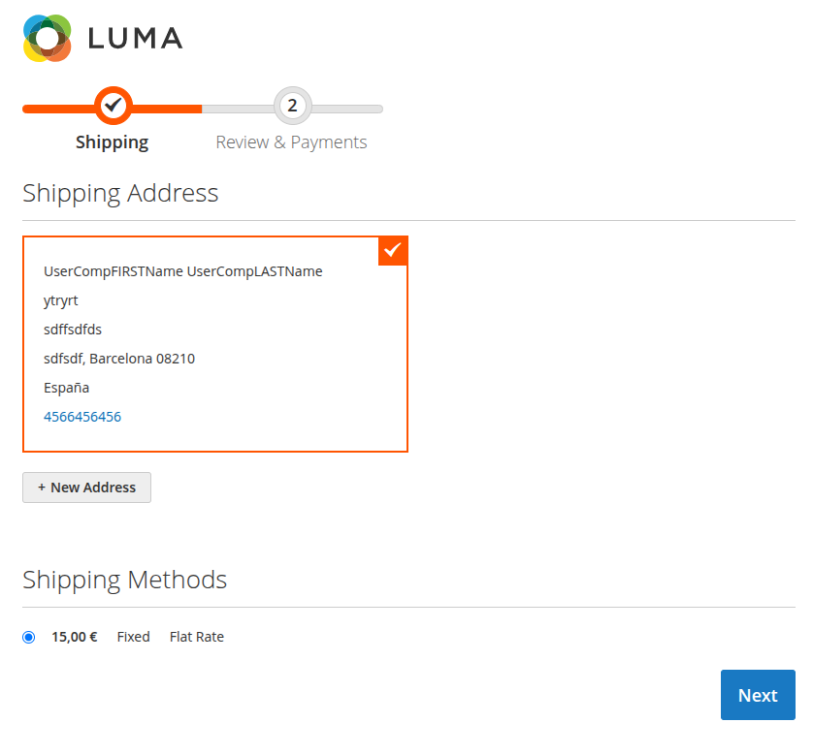Click the Shipping step label
This screenshot has width=813, height=755.
[112, 142]
